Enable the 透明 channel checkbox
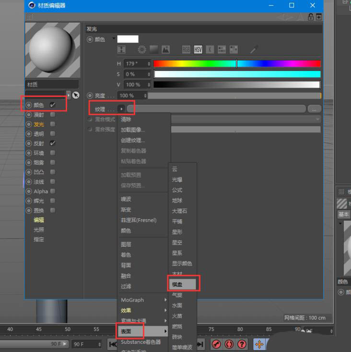This screenshot has width=351, height=352. point(53,134)
